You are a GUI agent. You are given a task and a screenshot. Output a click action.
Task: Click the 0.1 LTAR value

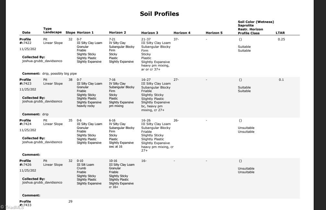[281, 80]
